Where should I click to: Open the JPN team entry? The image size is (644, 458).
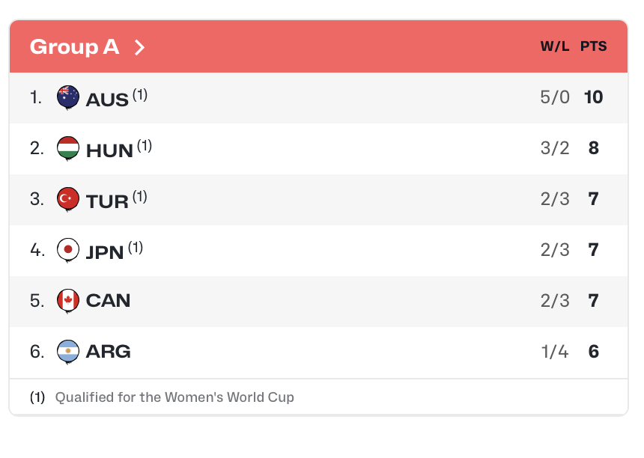click(x=105, y=251)
